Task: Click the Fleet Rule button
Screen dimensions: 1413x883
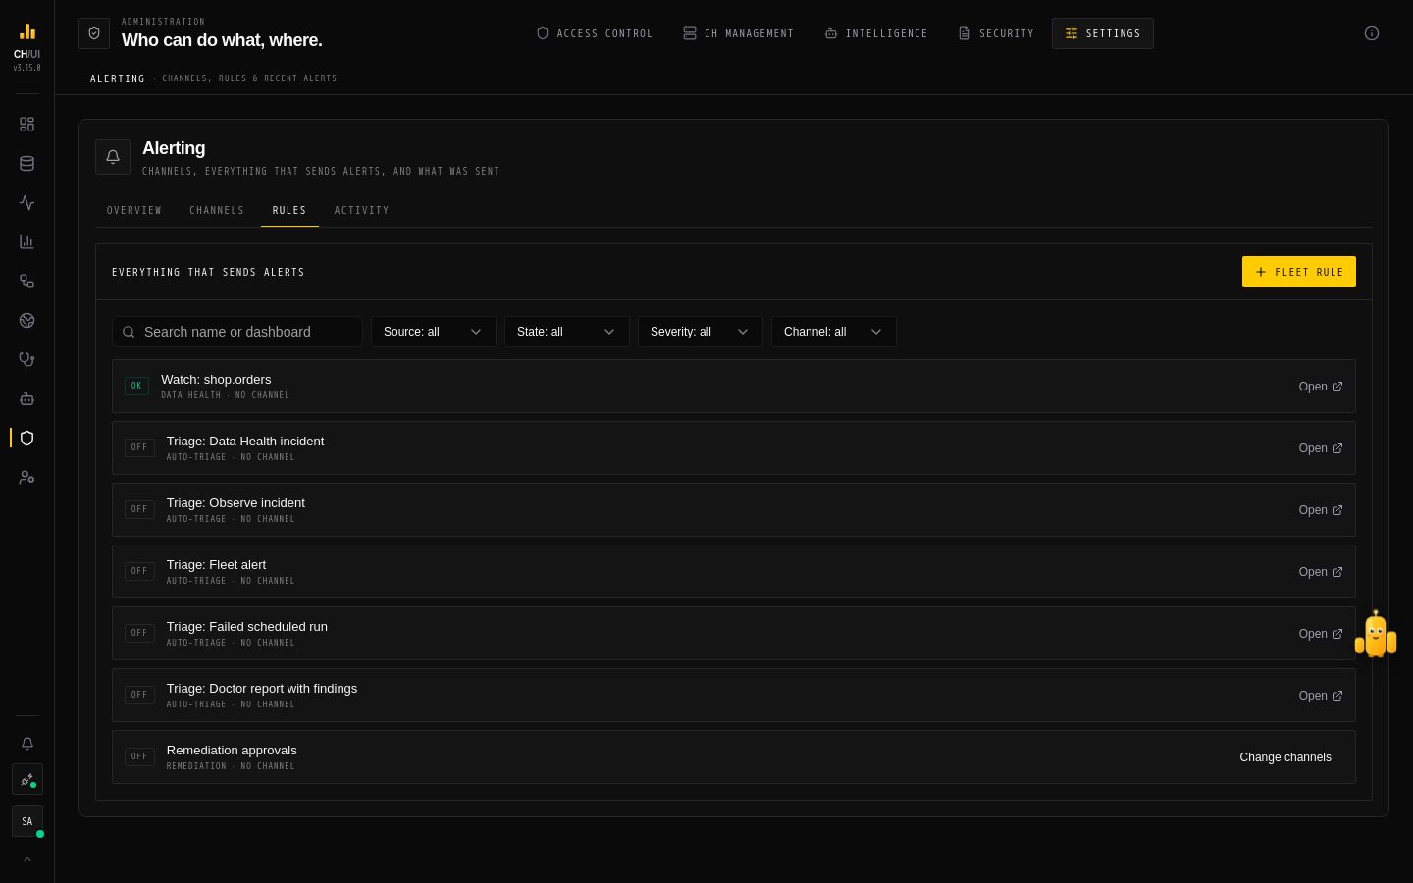Action: coord(1299,272)
